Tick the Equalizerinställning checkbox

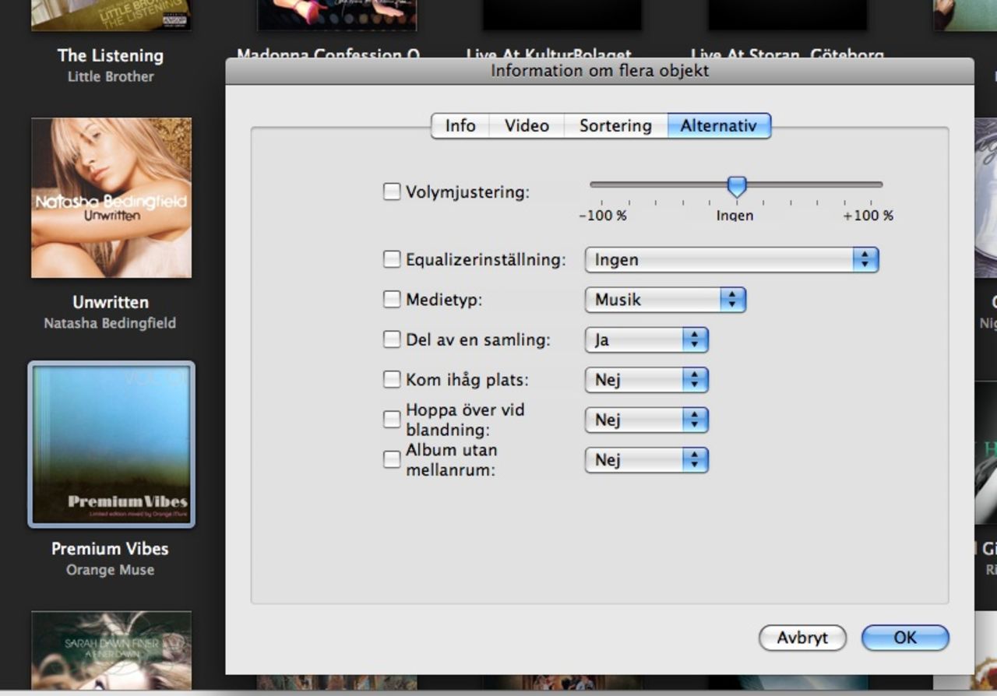click(x=392, y=259)
